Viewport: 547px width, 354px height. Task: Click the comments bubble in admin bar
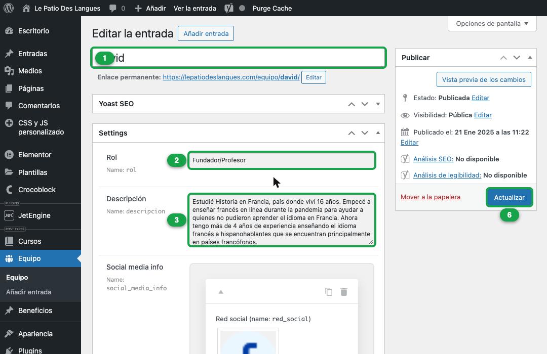[112, 8]
